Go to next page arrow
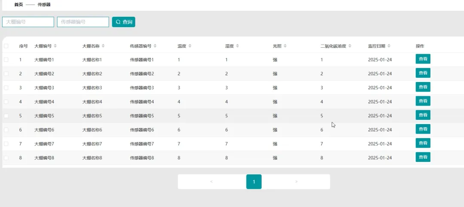The width and height of the screenshot is (464, 207). pos(296,182)
